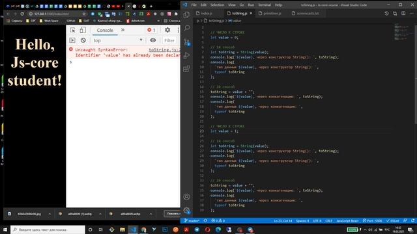Open Chrome extensions puzzle icon
417x234 pixels.
pos(176,14)
